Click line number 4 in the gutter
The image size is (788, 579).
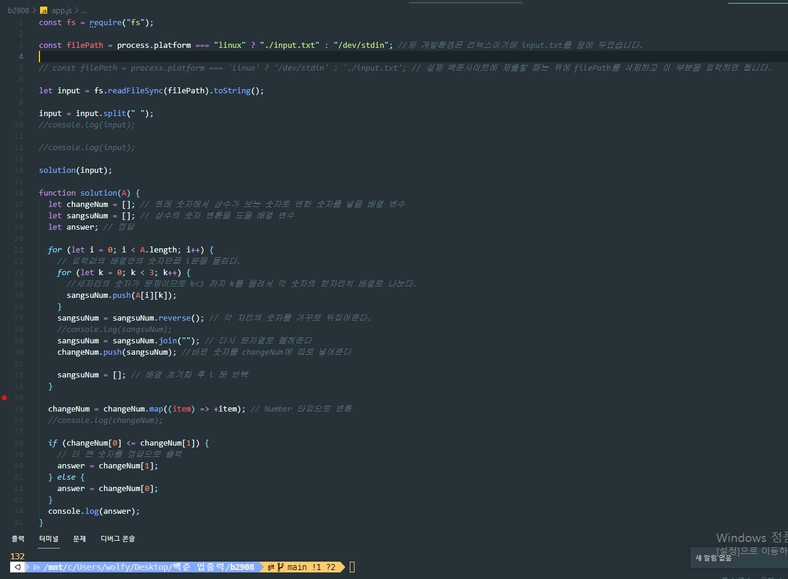click(x=21, y=57)
